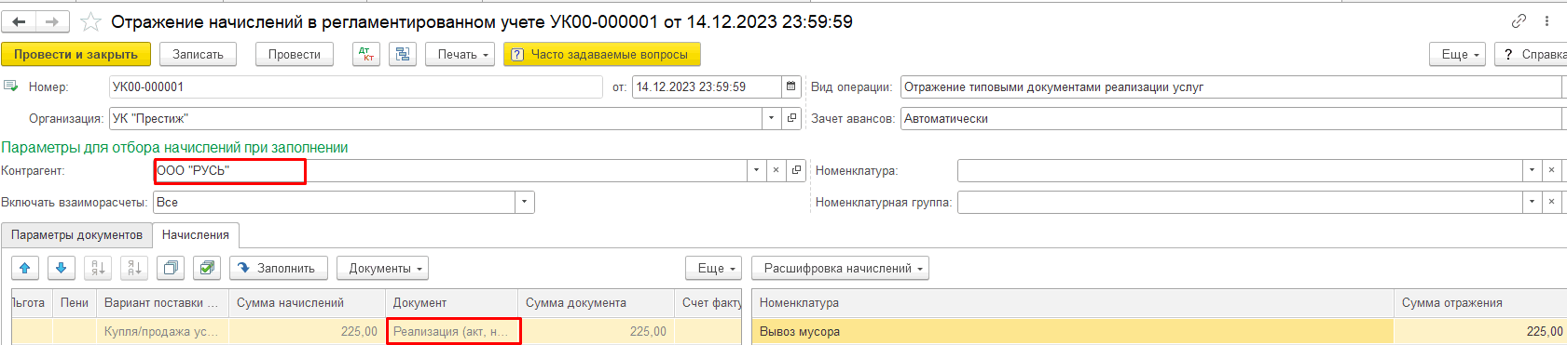
Task: Click the Номенклатура column header in right table
Action: pos(1072,302)
